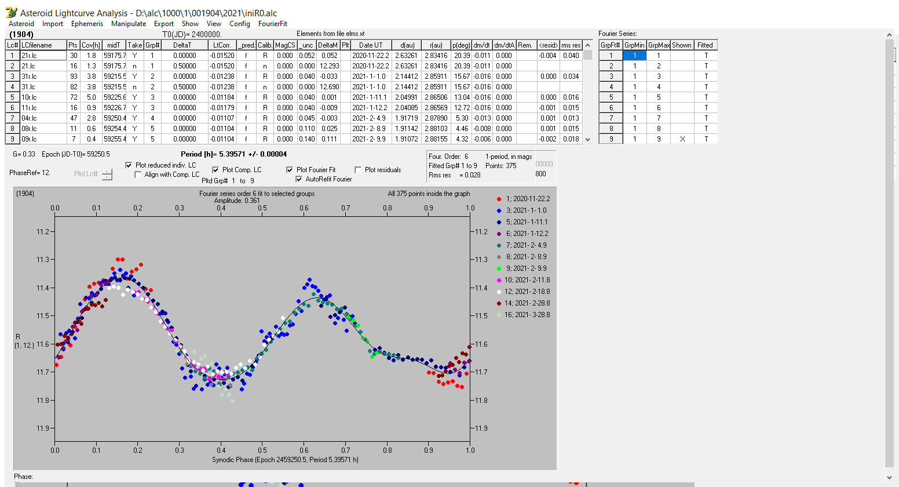
Task: Open the View menu
Action: pos(214,24)
